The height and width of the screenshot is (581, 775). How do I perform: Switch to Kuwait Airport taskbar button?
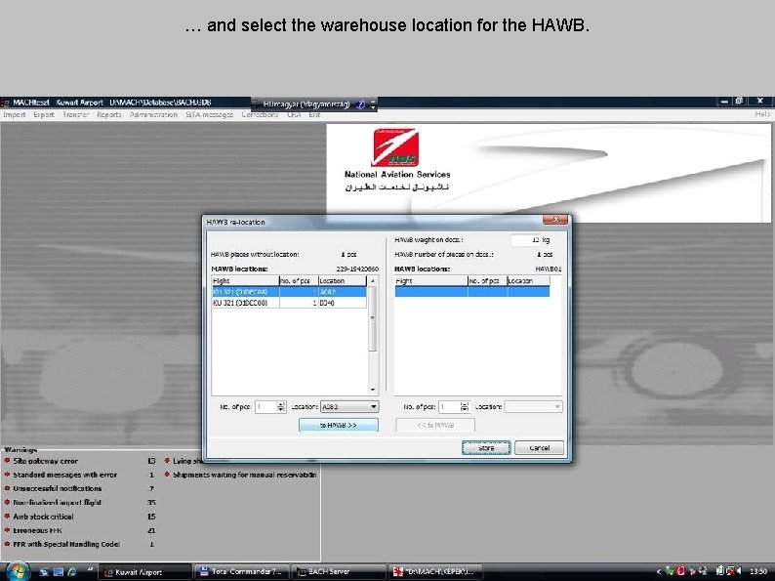[144, 572]
